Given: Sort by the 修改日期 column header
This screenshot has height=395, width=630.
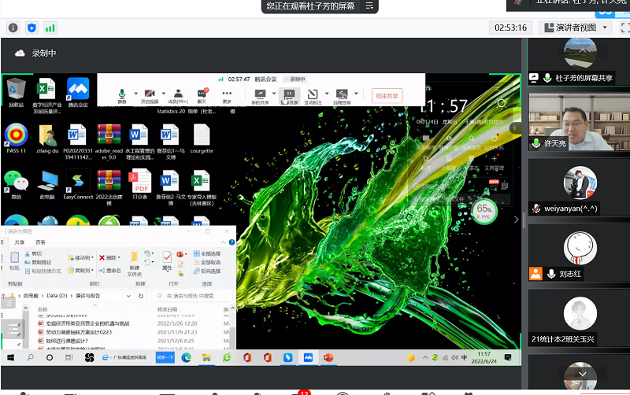Looking at the screenshot, I should tap(167, 309).
